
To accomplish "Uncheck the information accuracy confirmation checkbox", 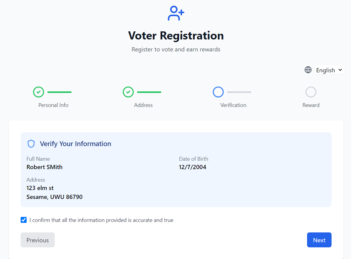I will pyautogui.click(x=24, y=220).
